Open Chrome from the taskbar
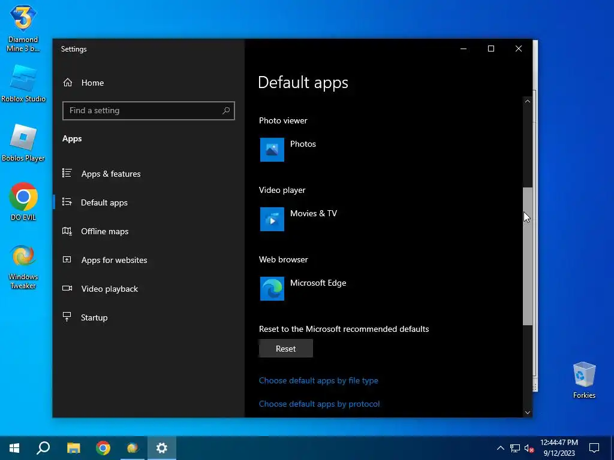The image size is (614, 460). coord(103,448)
